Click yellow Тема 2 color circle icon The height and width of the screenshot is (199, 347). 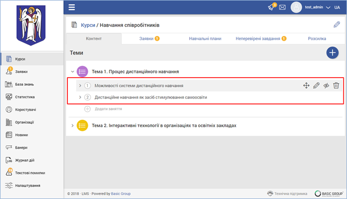[82, 126]
